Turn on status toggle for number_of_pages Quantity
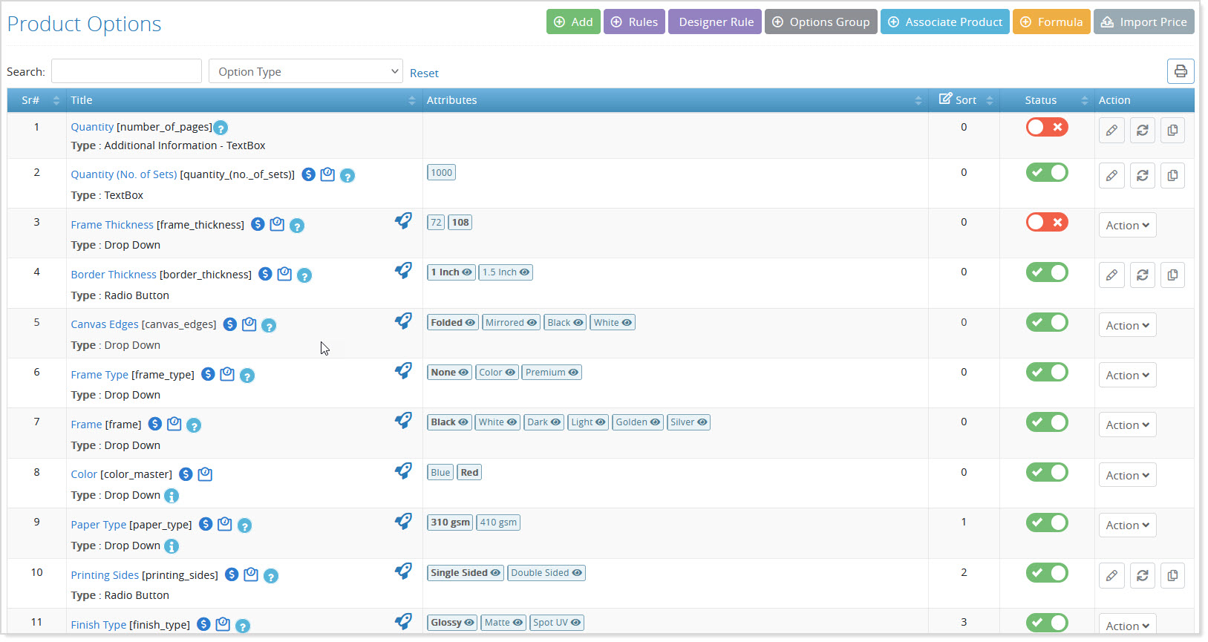This screenshot has height=642, width=1208. 1046,127
